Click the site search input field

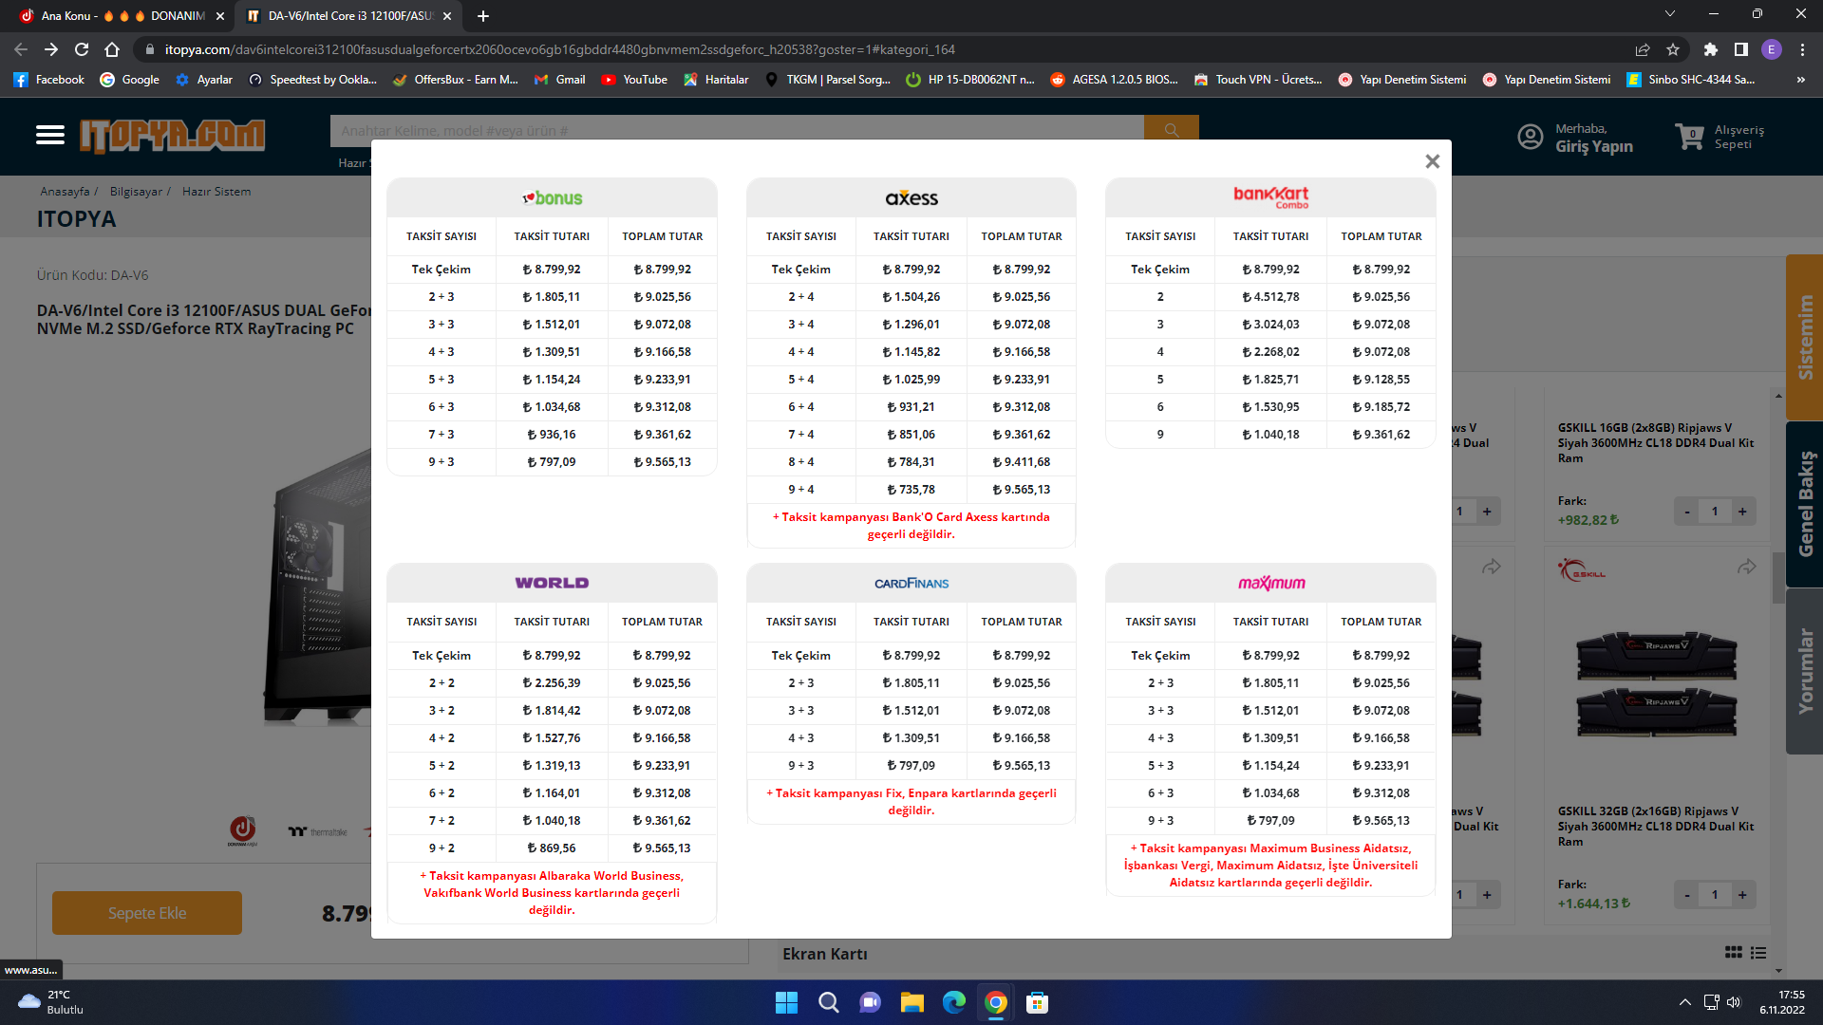(x=737, y=130)
